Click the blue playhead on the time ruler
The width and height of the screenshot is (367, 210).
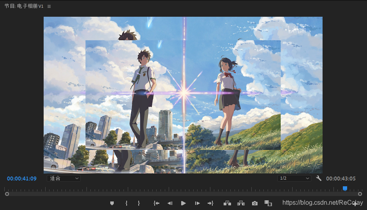point(345,188)
